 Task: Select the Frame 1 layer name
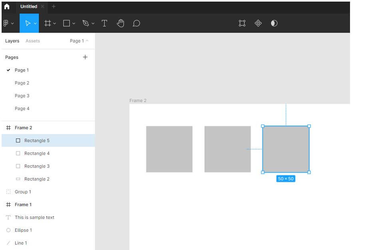point(23,205)
